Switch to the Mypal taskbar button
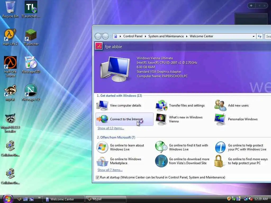This screenshot has height=203, width=271. 106,199
